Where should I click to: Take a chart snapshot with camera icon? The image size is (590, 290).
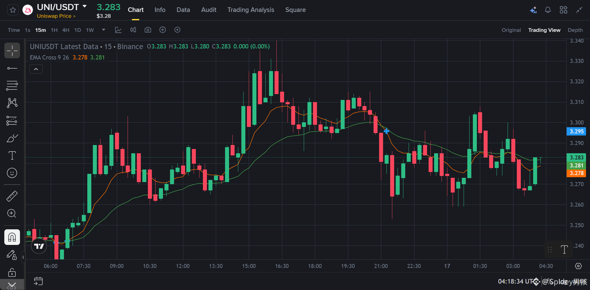148,30
